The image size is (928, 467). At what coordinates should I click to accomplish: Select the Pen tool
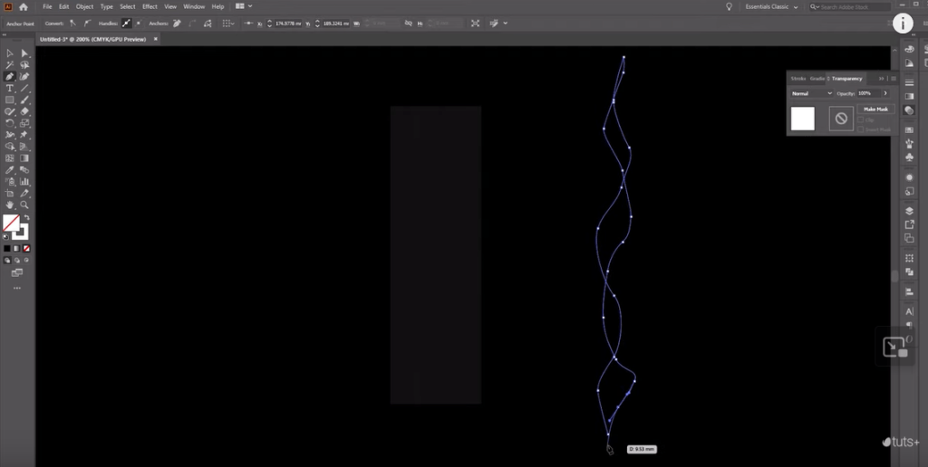(9, 77)
